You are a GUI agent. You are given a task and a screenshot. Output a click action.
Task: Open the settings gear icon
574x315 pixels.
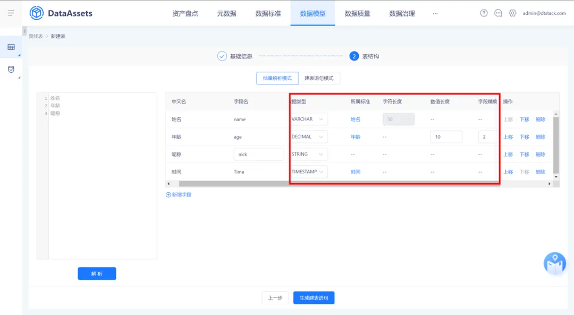[512, 13]
